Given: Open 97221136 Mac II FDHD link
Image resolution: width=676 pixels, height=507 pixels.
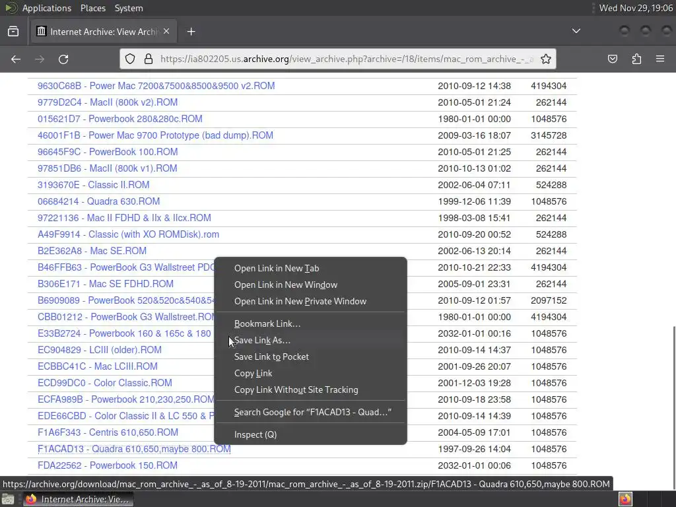Looking at the screenshot, I should [x=124, y=218].
